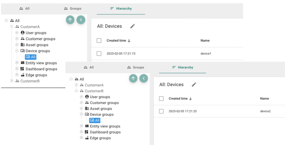Screen dimensions: 285x145
Task: Tick the checkbox for device1 row
Action: (99, 54)
